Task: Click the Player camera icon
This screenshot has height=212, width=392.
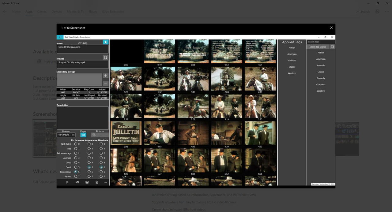Action: click(x=83, y=135)
